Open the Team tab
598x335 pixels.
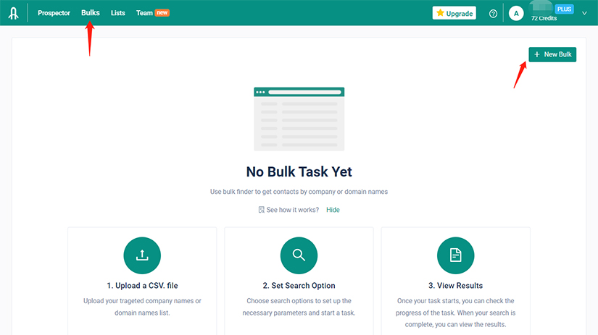click(144, 13)
